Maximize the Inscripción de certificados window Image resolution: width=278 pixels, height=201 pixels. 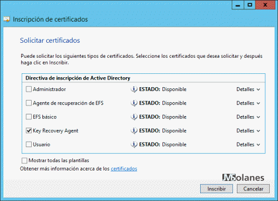(x=250, y=5)
